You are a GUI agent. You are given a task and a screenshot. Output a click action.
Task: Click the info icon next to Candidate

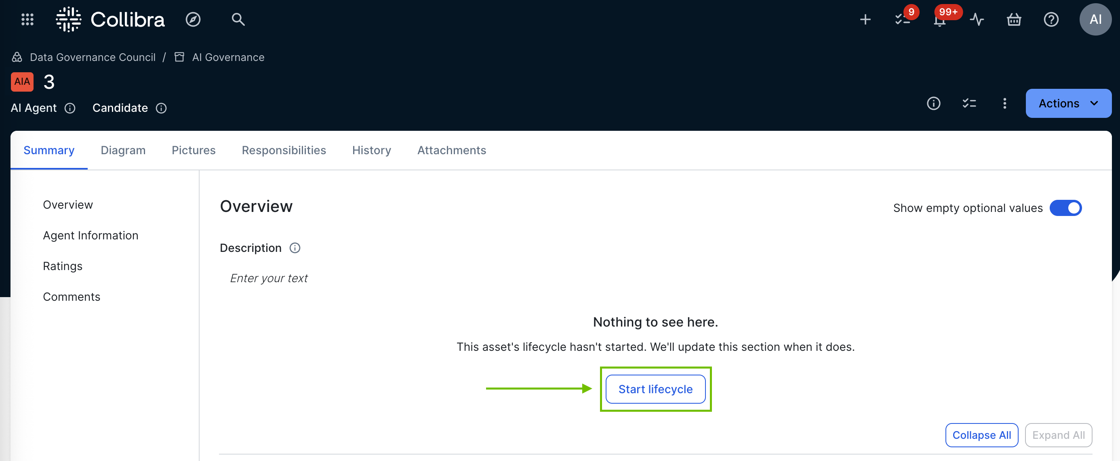161,108
